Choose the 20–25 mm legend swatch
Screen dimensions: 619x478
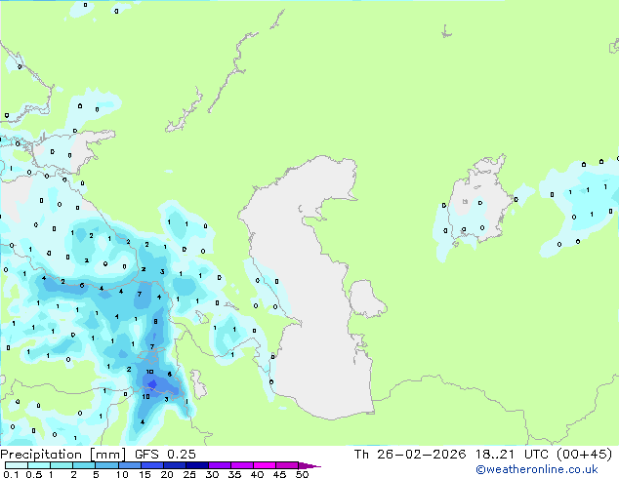tap(174, 465)
